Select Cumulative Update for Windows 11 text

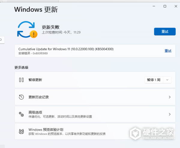coord(66,49)
